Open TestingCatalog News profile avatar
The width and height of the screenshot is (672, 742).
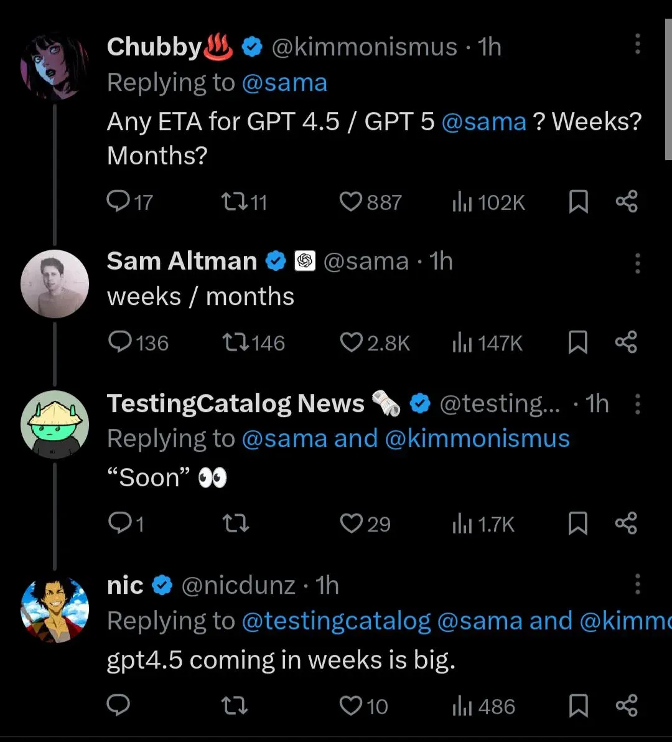(55, 425)
